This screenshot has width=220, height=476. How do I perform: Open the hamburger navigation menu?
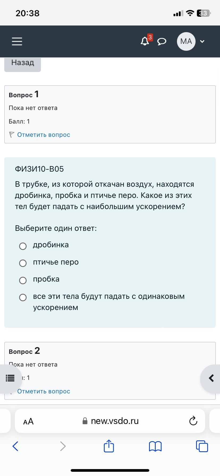[17, 41]
